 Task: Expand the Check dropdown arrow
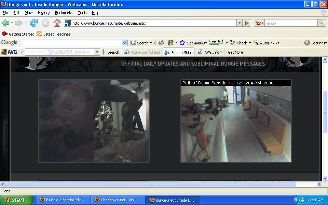(250, 43)
